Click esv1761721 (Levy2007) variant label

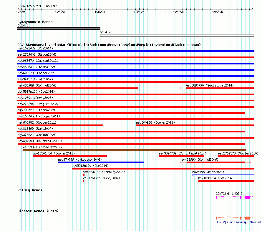pyautogui.click(x=102, y=178)
